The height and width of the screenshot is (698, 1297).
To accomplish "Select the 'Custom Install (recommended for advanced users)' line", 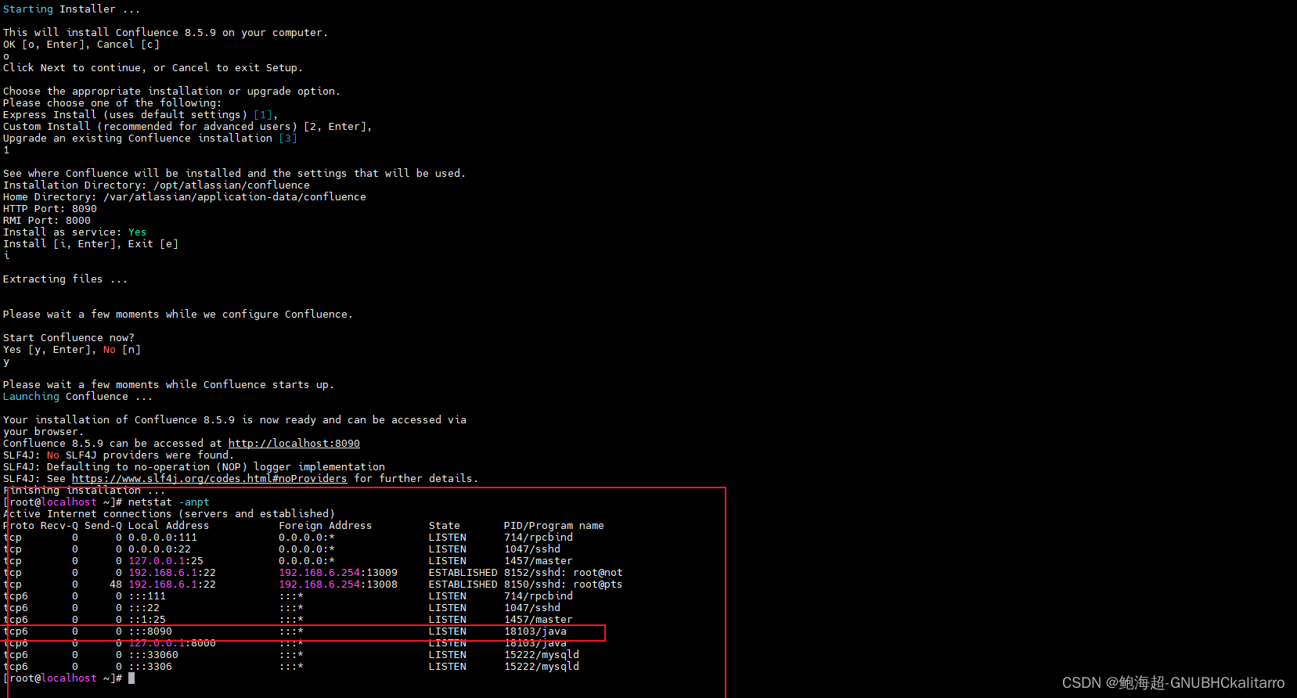I will tap(188, 126).
